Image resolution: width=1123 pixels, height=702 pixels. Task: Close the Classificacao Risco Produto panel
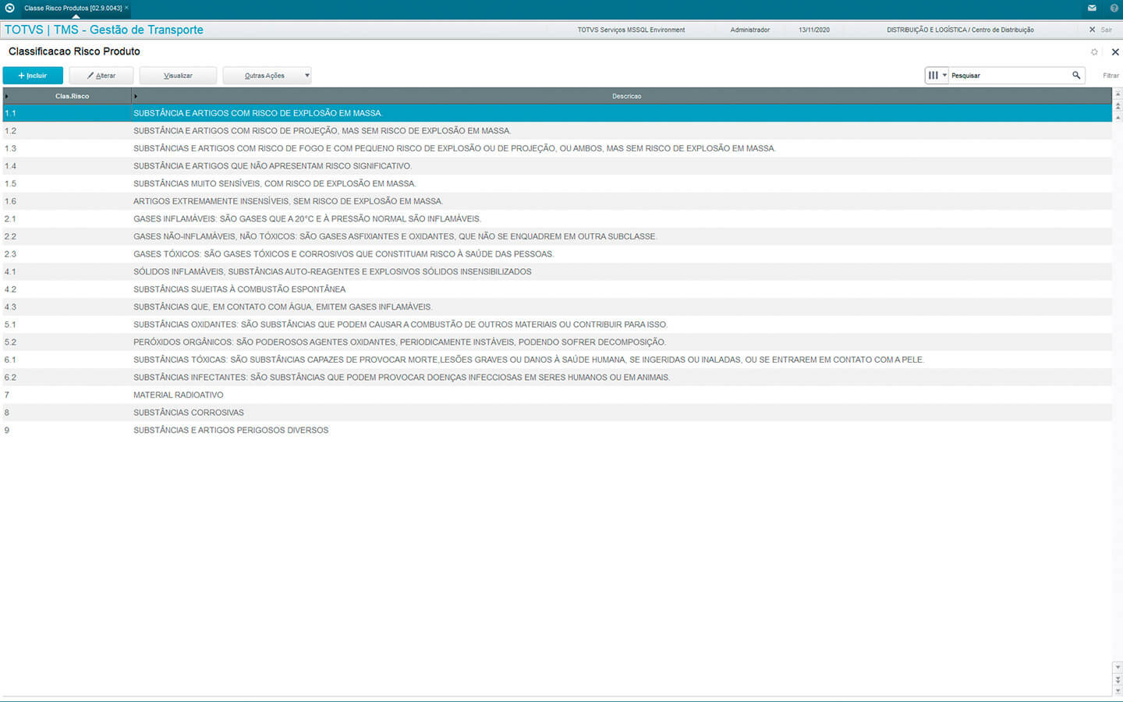(1115, 52)
